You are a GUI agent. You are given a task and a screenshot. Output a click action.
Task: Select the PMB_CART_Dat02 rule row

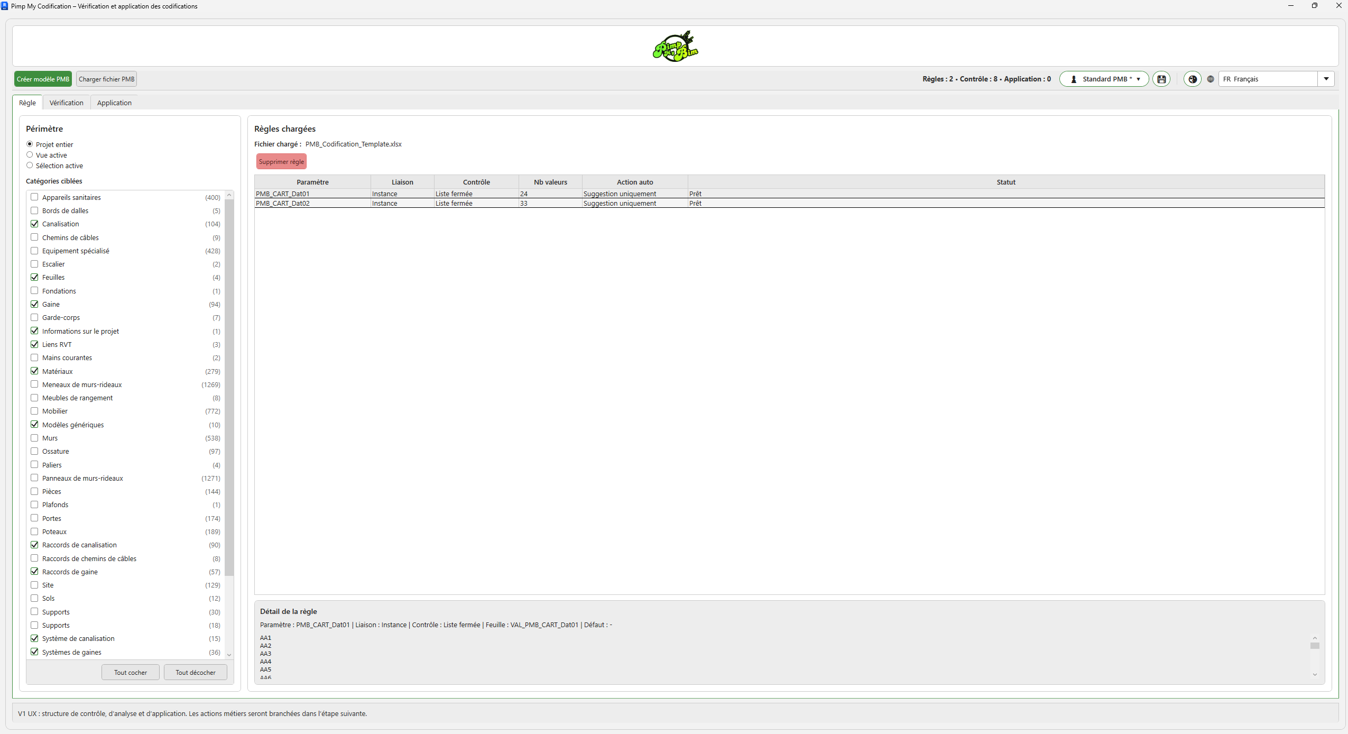tap(789, 203)
